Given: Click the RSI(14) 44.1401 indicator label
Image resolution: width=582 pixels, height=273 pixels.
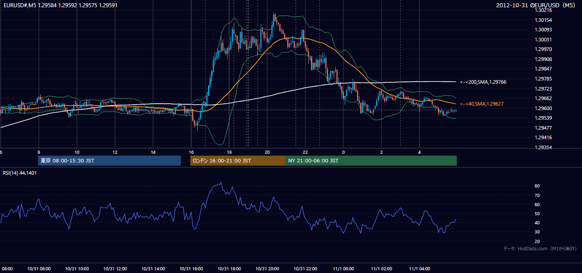Looking at the screenshot, I should [20, 173].
